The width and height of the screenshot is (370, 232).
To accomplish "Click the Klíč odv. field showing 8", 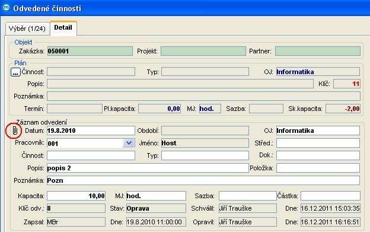I will point(76,208).
